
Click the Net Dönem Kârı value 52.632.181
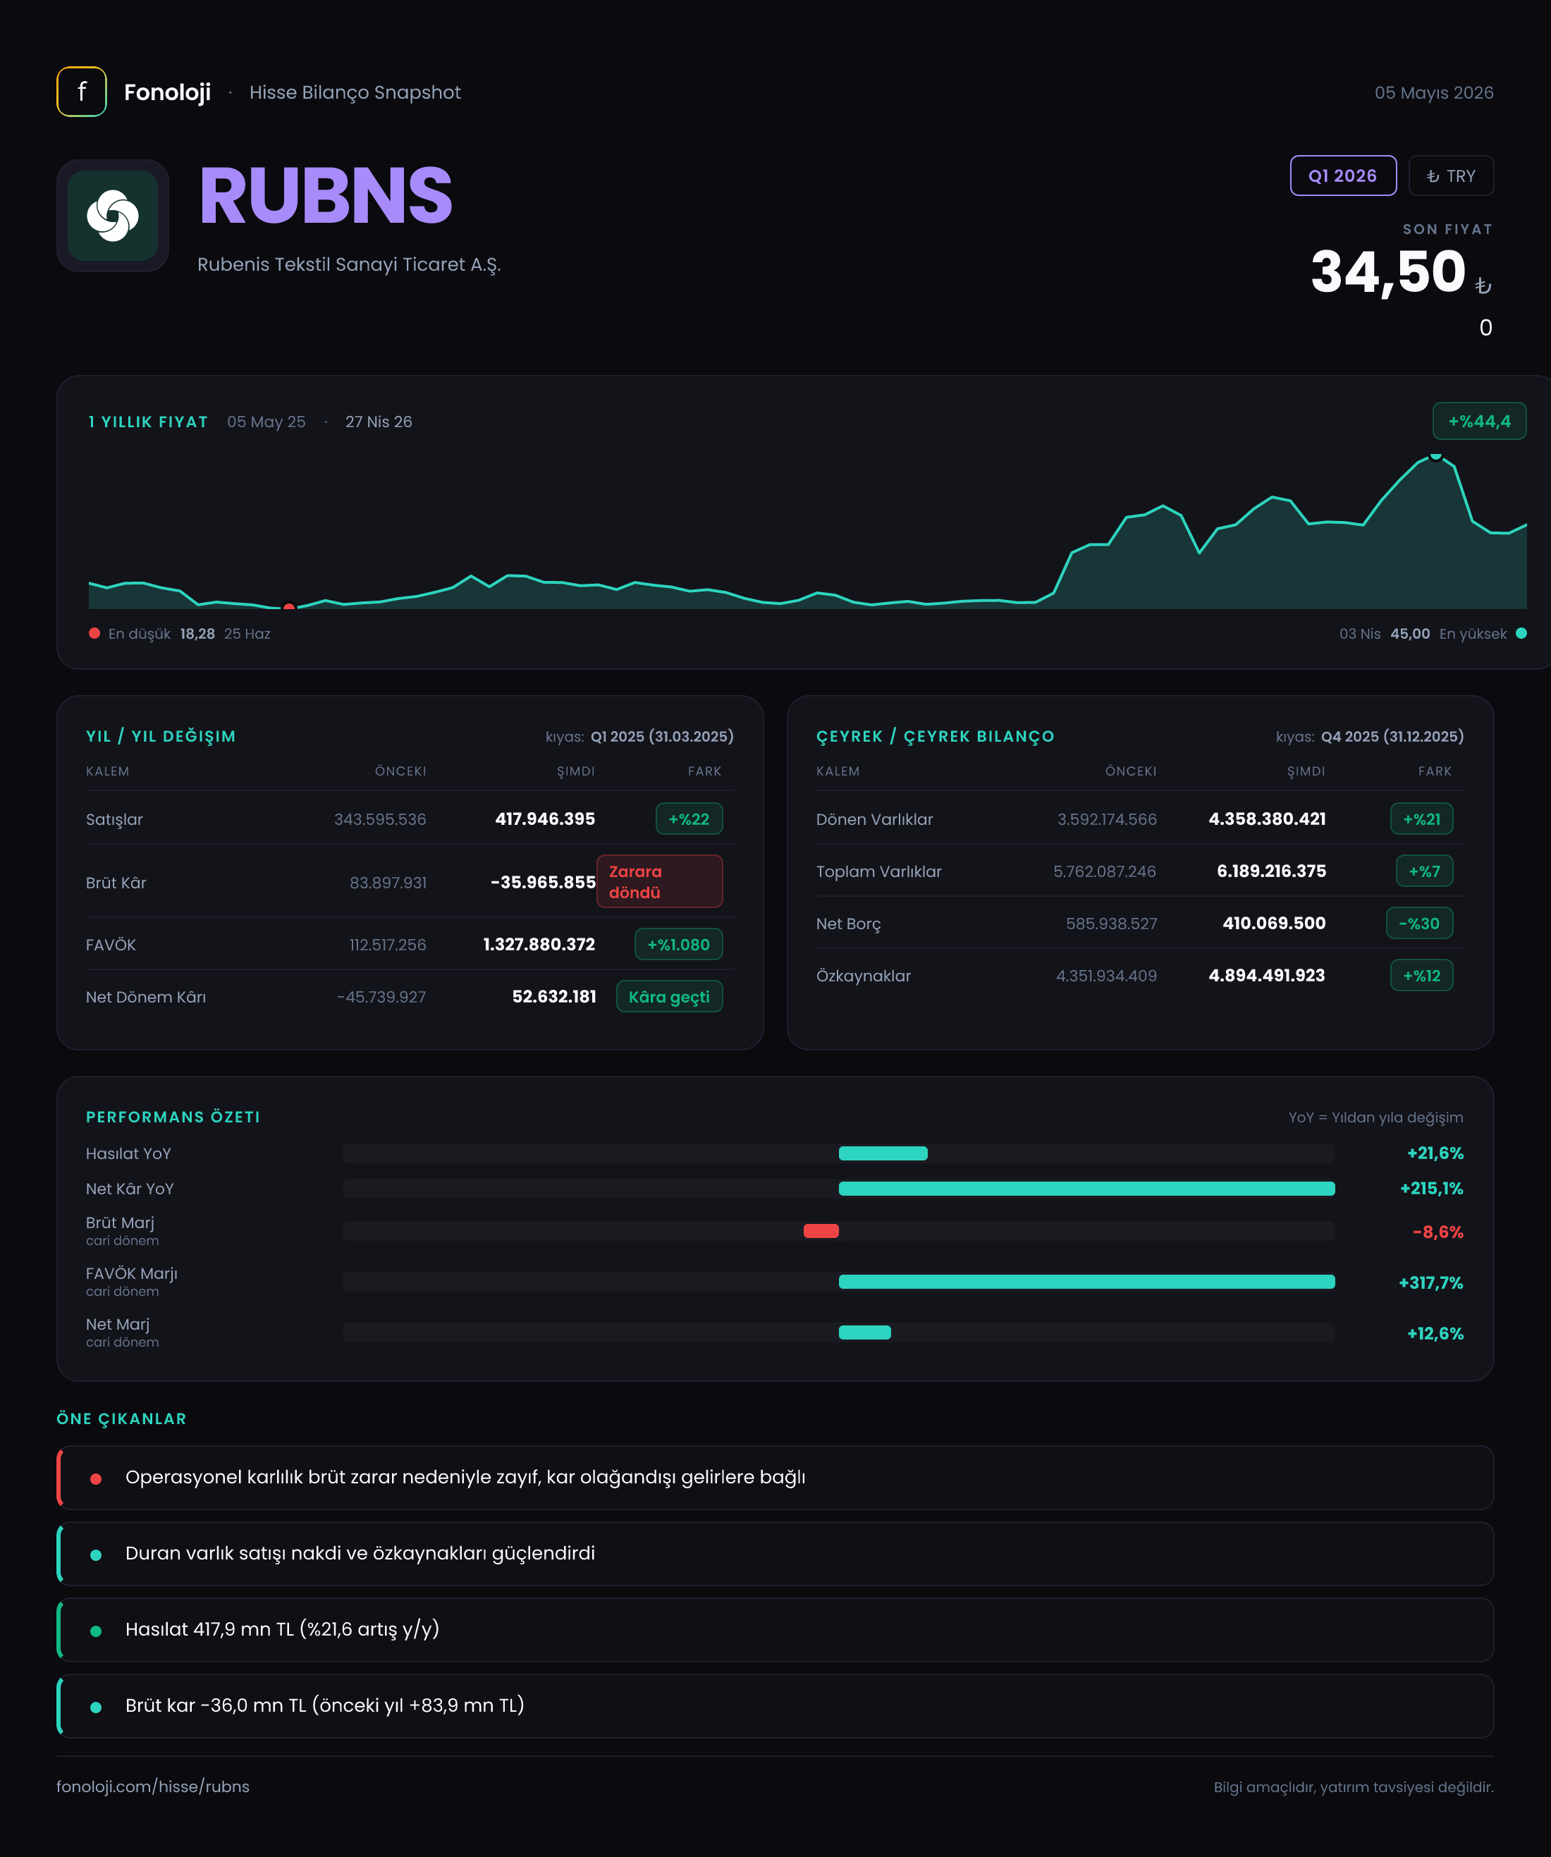[x=553, y=997]
